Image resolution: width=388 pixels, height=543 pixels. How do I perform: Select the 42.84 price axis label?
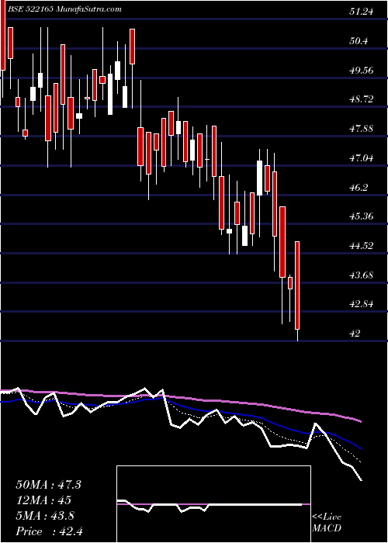[x=362, y=305]
